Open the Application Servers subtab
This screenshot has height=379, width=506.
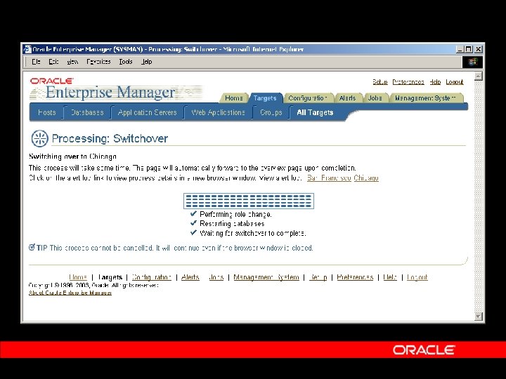tap(147, 112)
